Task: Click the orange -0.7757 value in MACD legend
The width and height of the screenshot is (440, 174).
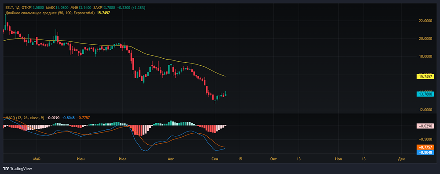Action: pyautogui.click(x=84, y=118)
